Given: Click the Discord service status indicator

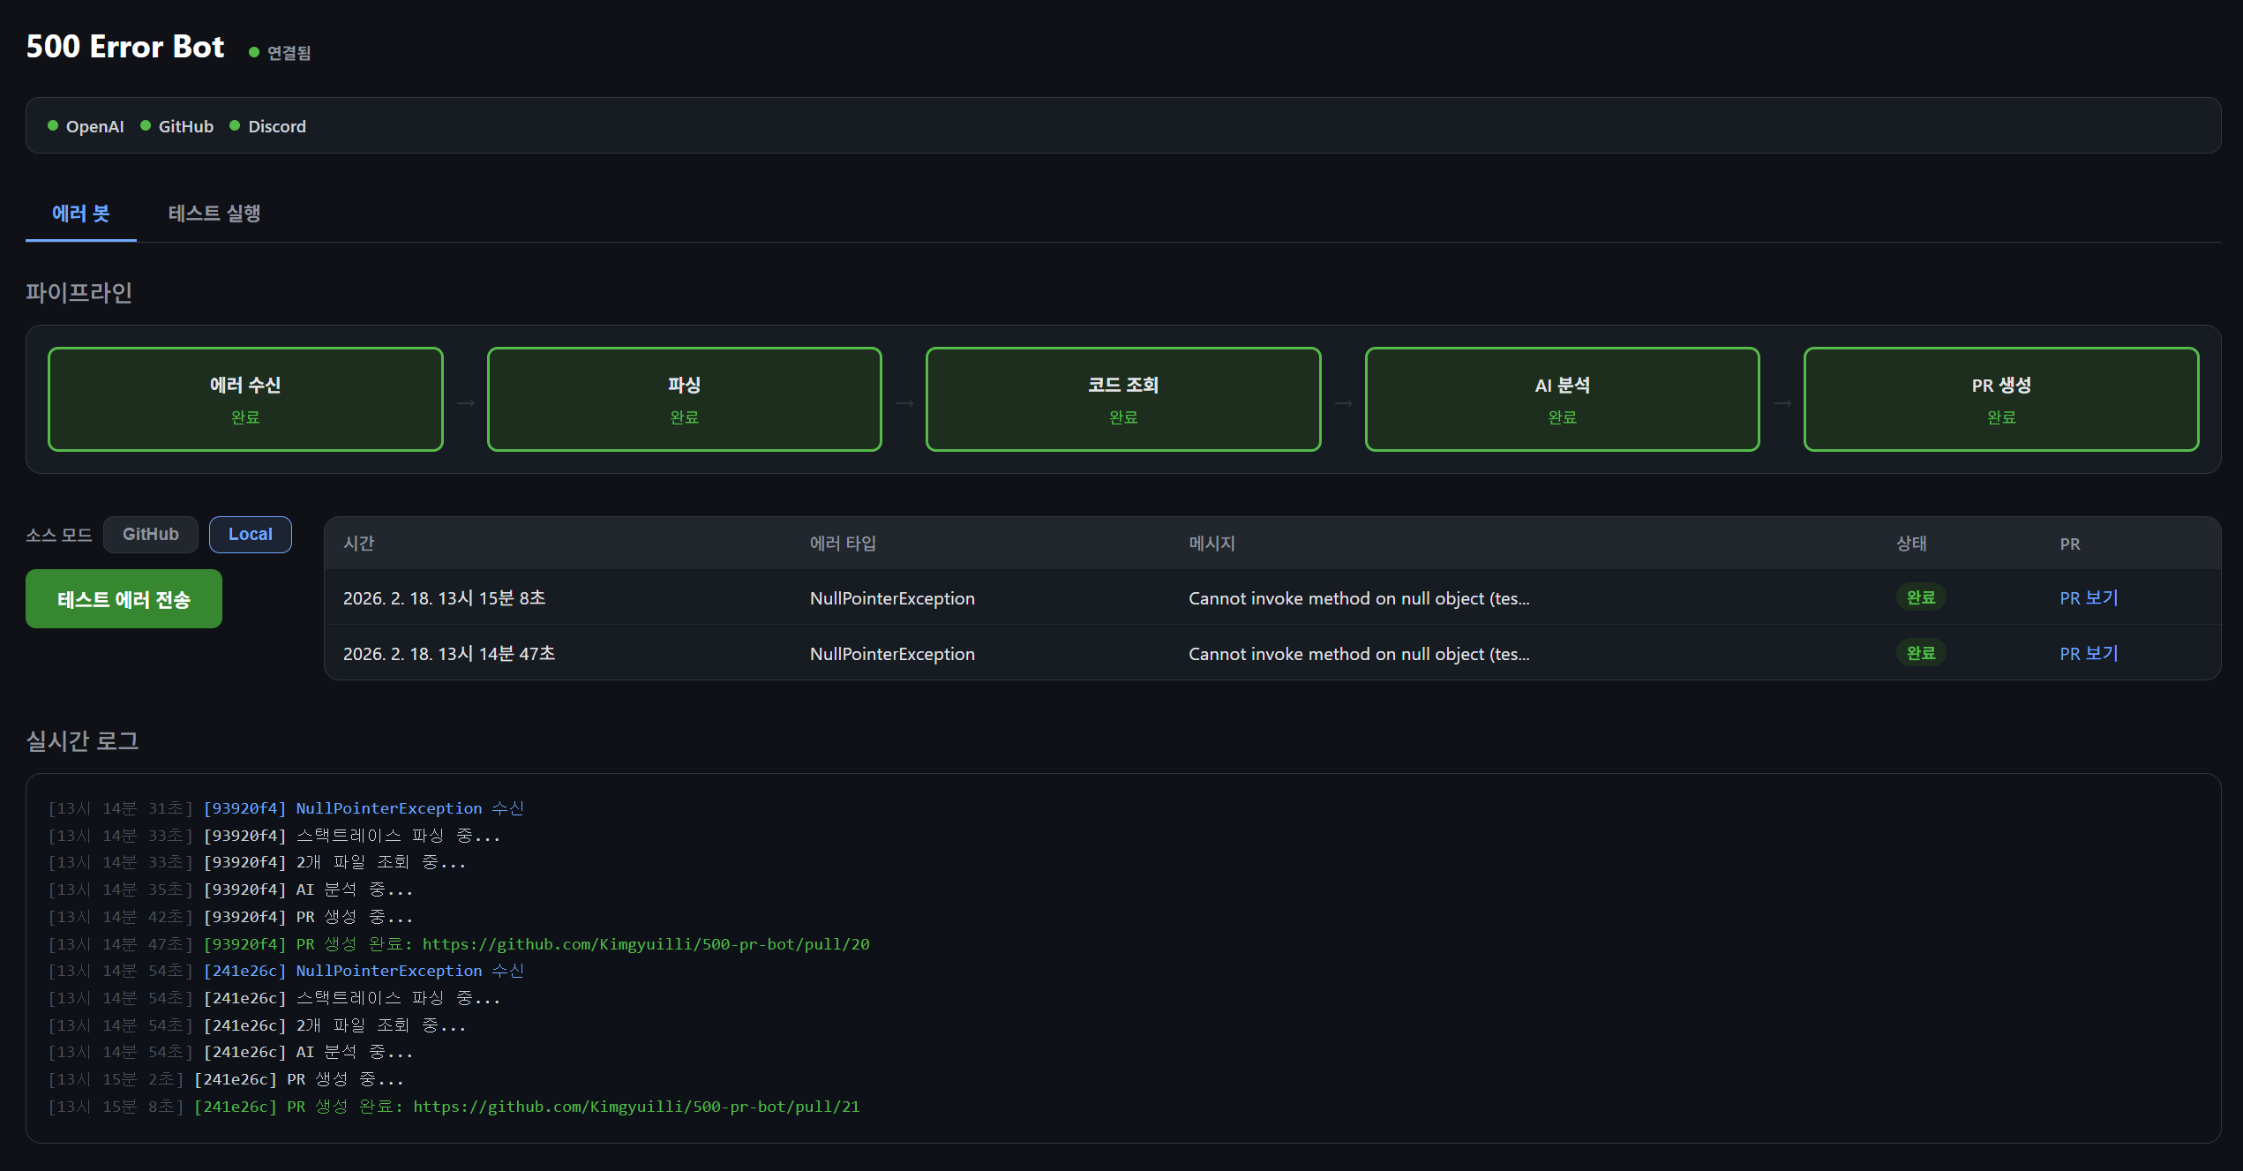Looking at the screenshot, I should pos(268,126).
